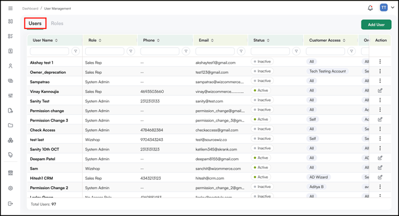Edit user Permission Change 3

(380, 119)
